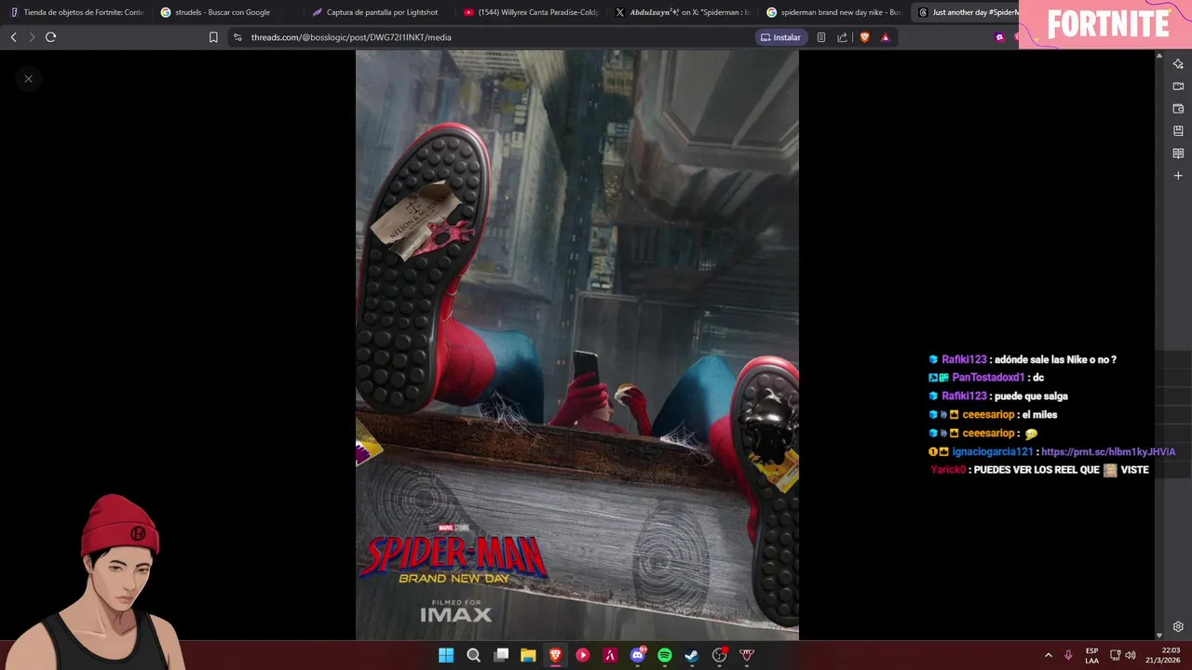Click the page scrollbar up arrow
This screenshot has width=1192, height=670.
[1158, 56]
